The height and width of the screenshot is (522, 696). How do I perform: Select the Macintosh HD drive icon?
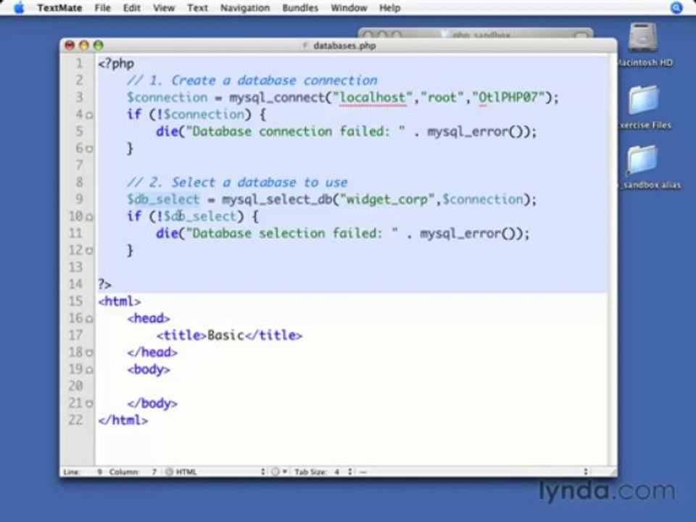pos(643,38)
